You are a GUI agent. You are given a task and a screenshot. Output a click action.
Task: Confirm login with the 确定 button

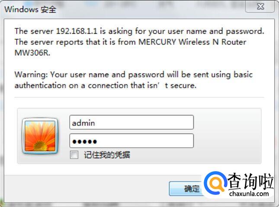click(x=187, y=188)
